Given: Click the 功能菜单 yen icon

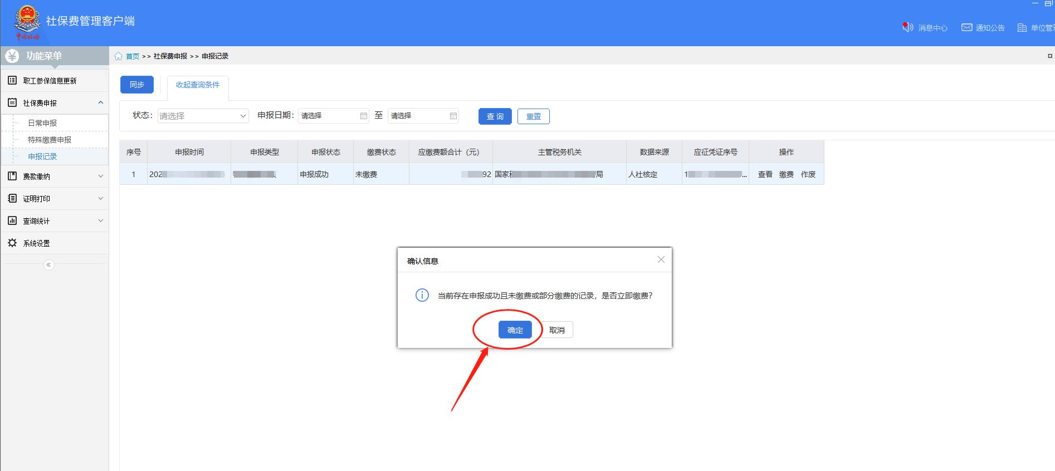Looking at the screenshot, I should tap(12, 56).
